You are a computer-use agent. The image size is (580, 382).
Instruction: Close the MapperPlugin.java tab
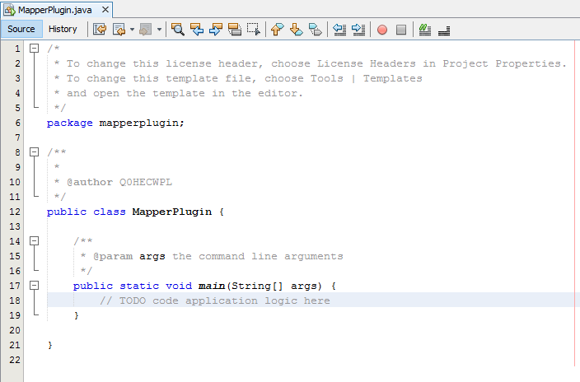(105, 10)
